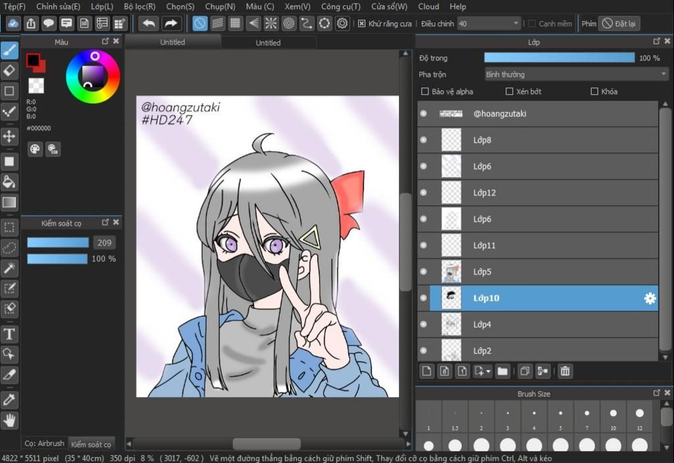Open the Pha trộn blend mode dropdown
This screenshot has height=463, width=674.
(577, 74)
